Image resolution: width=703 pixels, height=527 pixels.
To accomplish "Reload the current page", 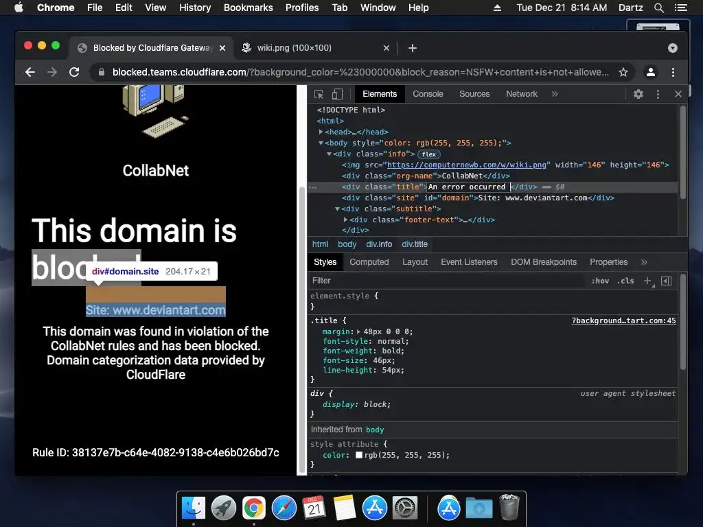I will [x=74, y=72].
